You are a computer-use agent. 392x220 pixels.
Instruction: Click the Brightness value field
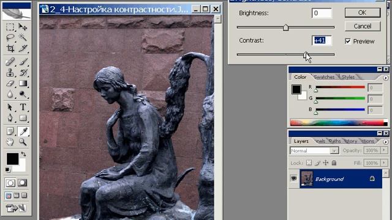tap(322, 13)
